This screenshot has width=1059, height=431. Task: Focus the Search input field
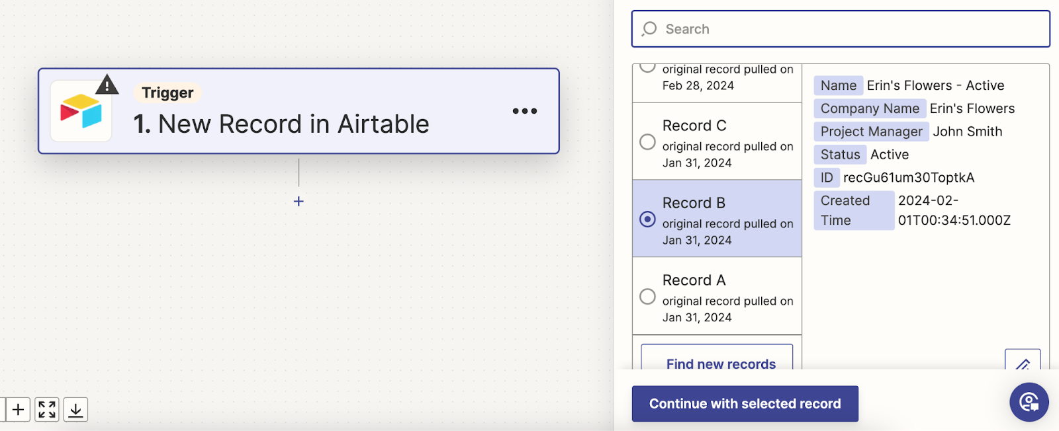(x=841, y=29)
